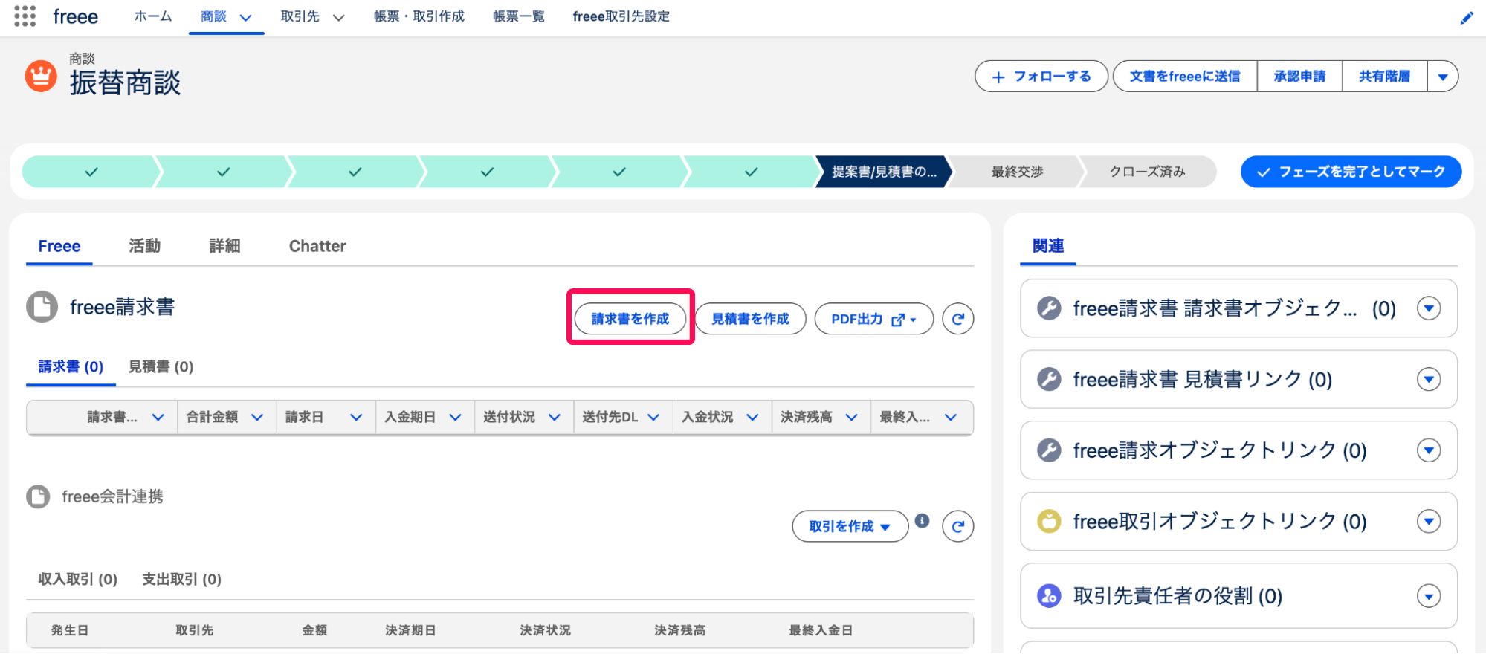Click the orange crown opportunity icon
This screenshot has height=654, width=1486.
coord(41,76)
